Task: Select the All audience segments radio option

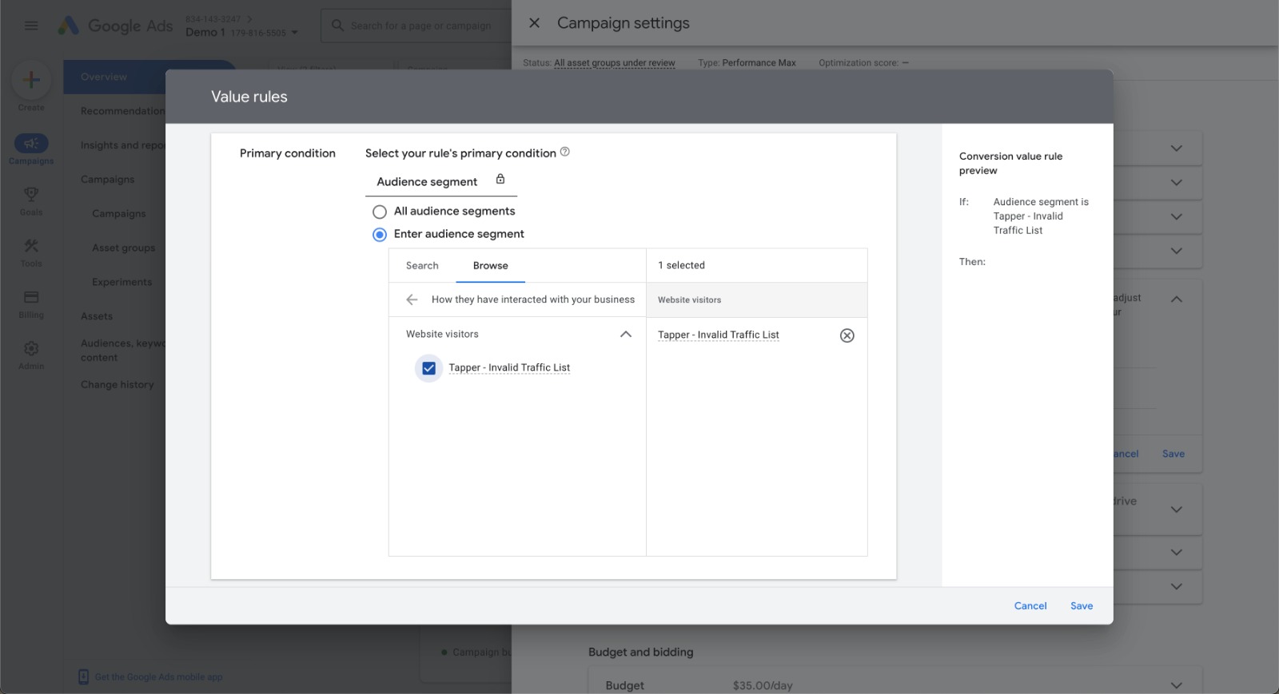Action: (380, 212)
